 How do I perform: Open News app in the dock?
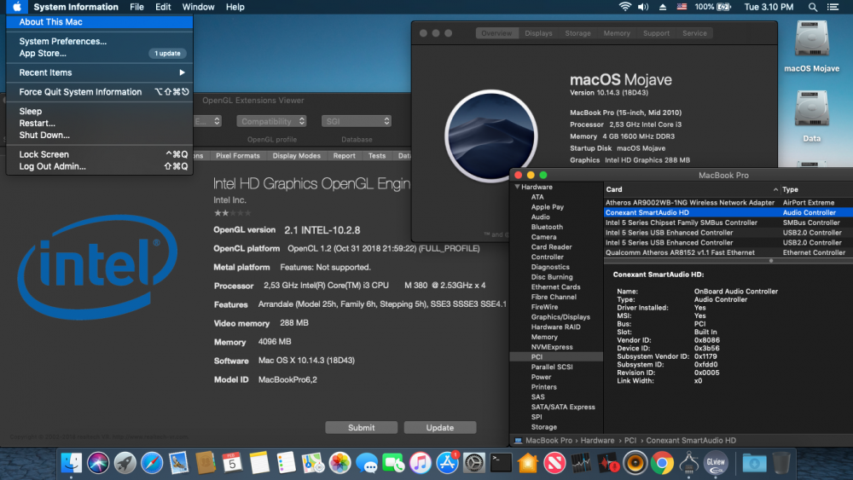(554, 463)
